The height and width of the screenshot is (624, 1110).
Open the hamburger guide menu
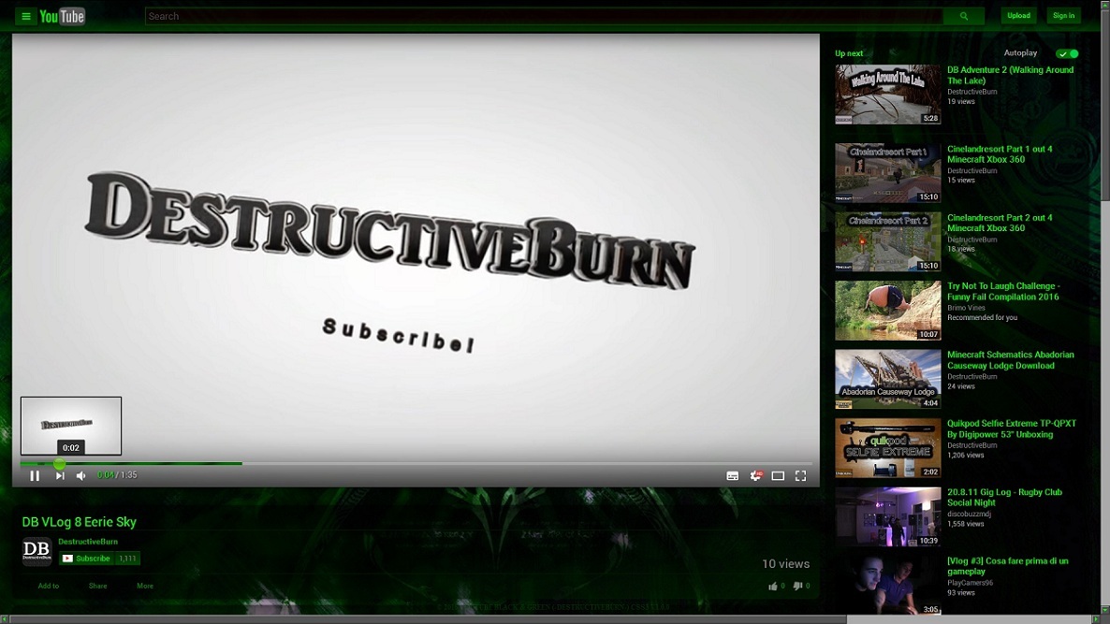click(25, 16)
